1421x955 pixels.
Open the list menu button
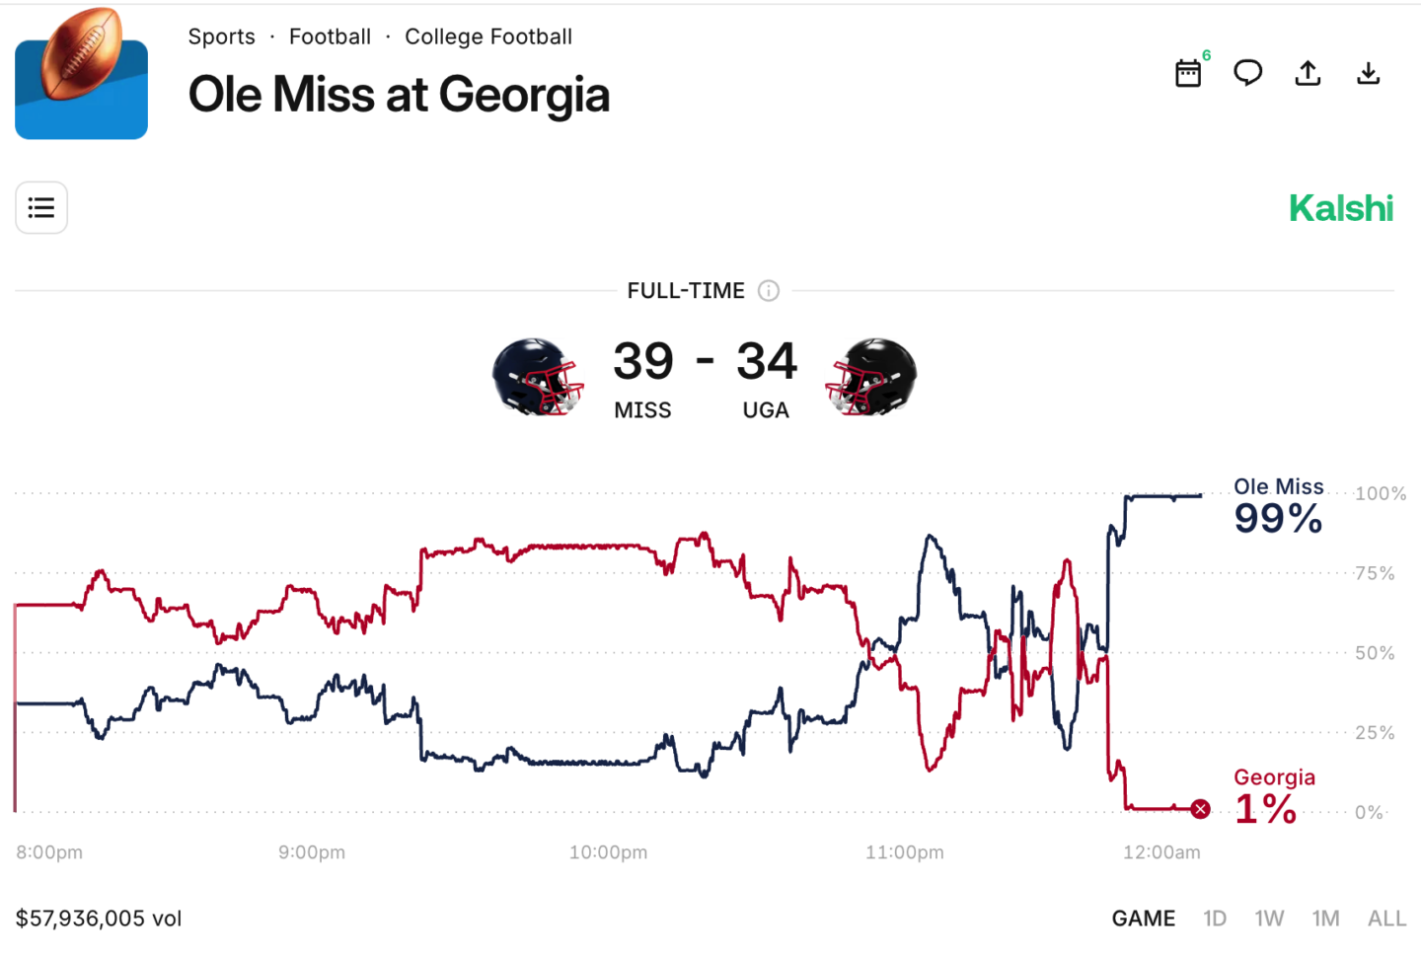41,208
